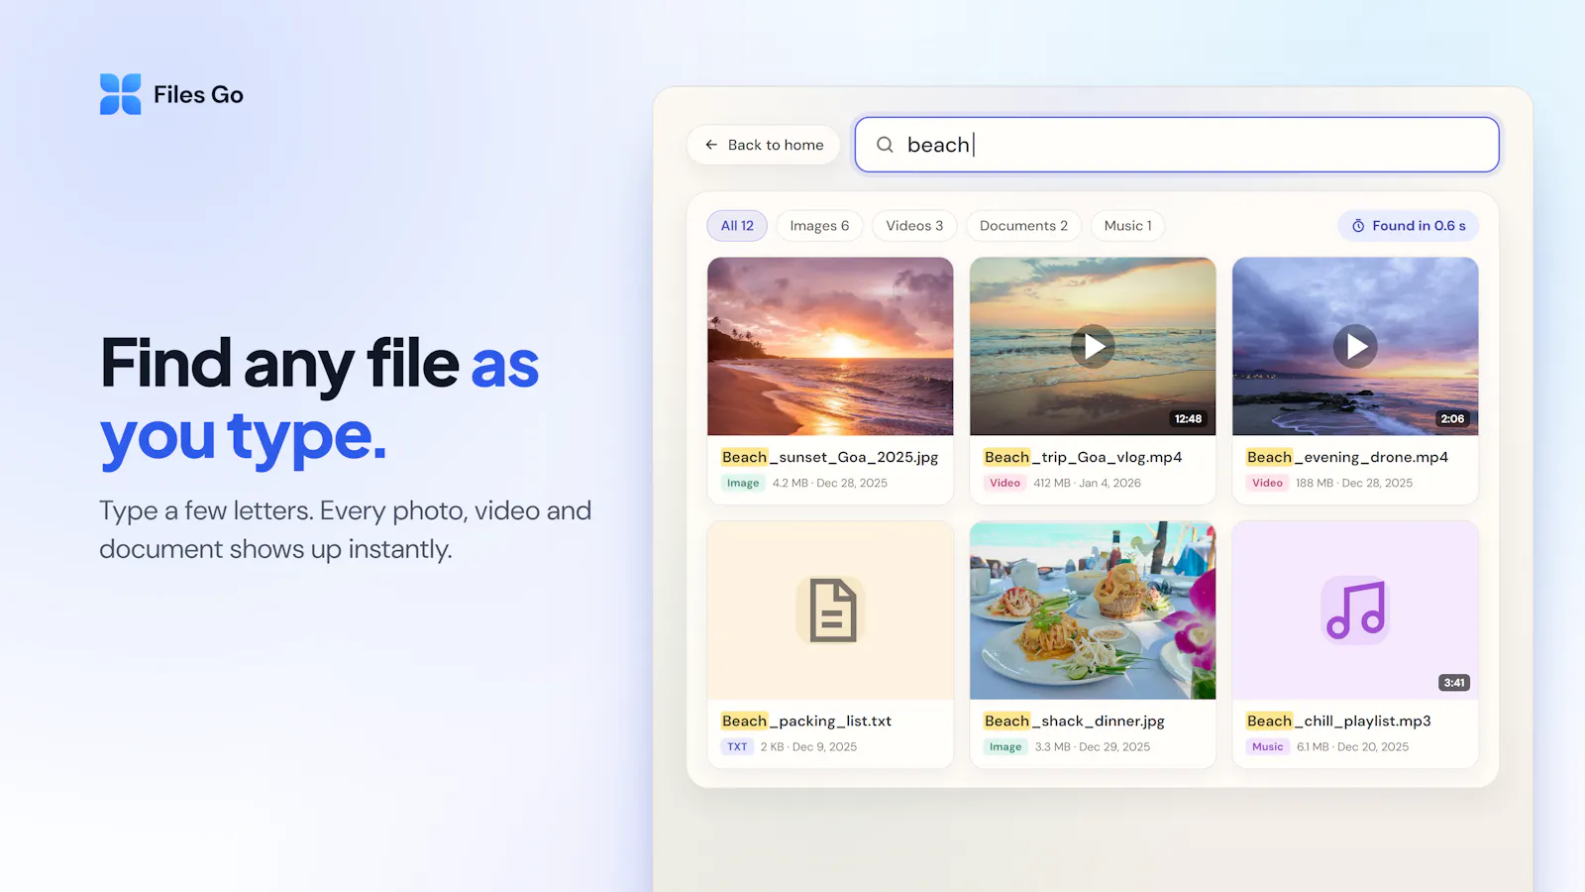Select the All 12 filter tab
Screen dimensions: 1585x892
[x=737, y=226]
